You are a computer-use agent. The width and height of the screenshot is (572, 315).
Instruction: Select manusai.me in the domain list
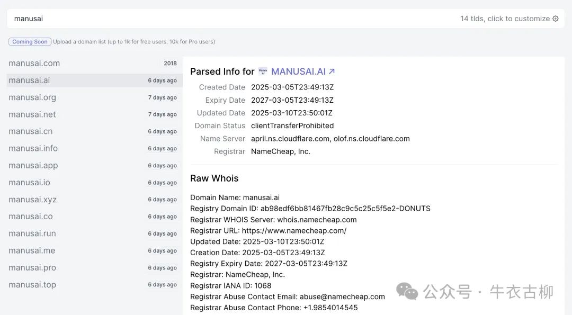(x=94, y=250)
